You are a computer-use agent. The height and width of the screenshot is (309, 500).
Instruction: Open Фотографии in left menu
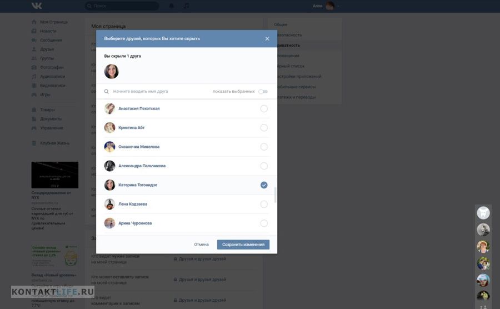pos(52,67)
